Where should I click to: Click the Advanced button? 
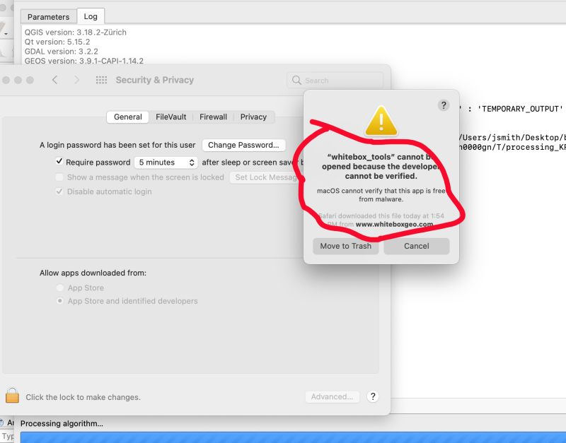click(x=332, y=396)
